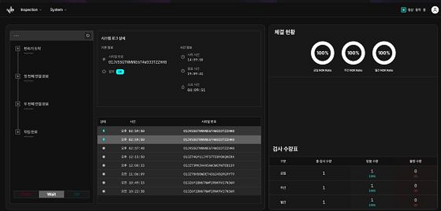The width and height of the screenshot is (441, 211).
Task: Select the fourth step icon in the timeline
Action: click(17, 131)
